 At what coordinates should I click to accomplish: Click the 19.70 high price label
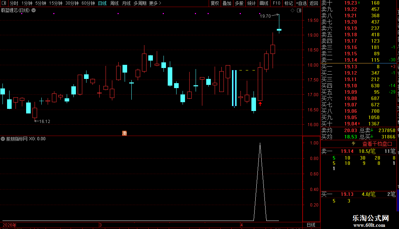(x=265, y=16)
